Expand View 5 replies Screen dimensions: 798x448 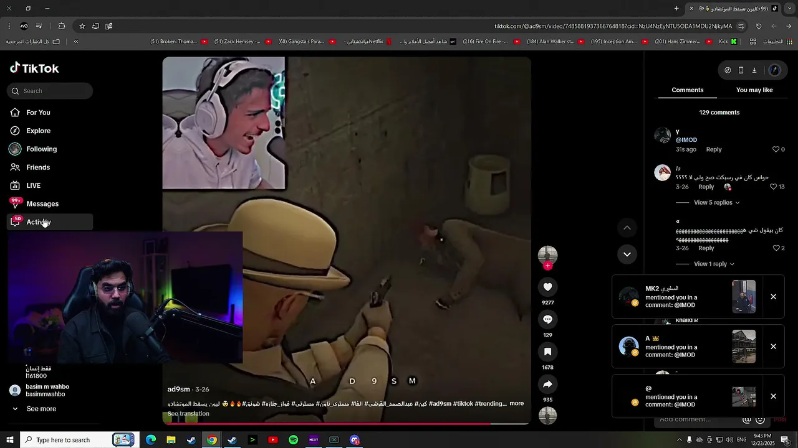(717, 203)
